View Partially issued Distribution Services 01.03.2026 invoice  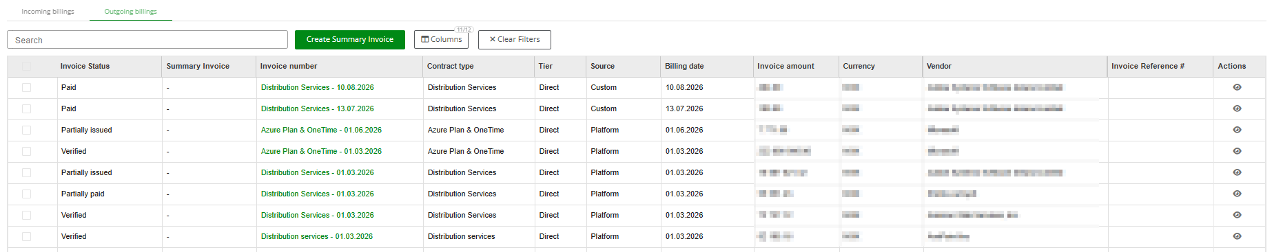coord(1237,172)
